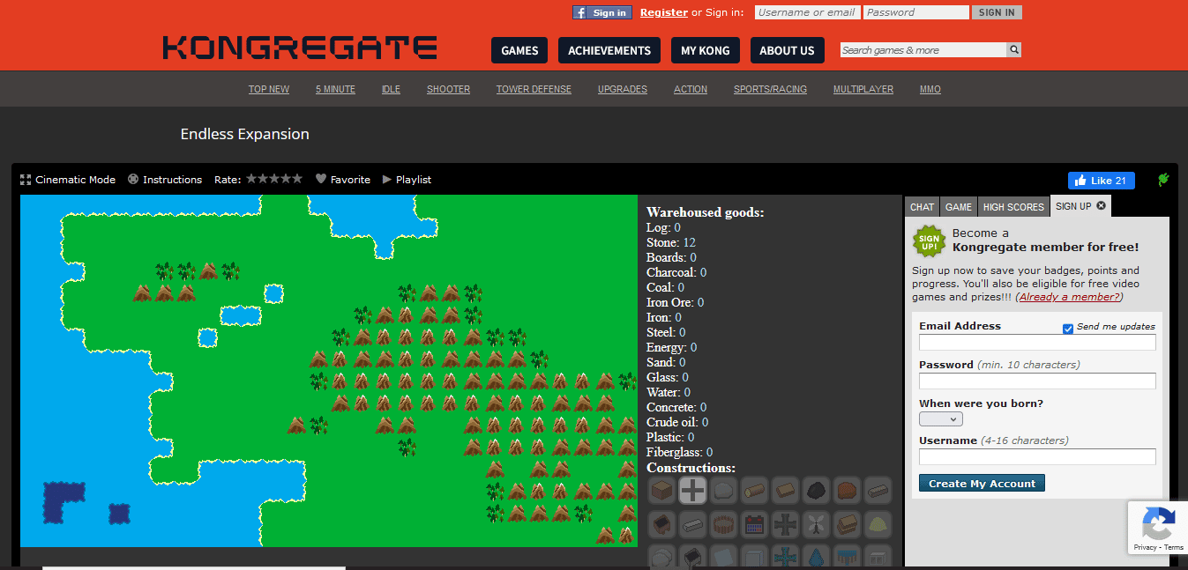Select the blue water drop construction icon
Viewport: 1188px width, 570px height.
pyautogui.click(x=816, y=557)
